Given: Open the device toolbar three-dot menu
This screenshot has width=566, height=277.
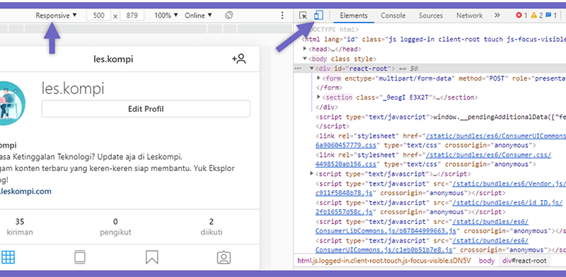Looking at the screenshot, I should [x=282, y=16].
